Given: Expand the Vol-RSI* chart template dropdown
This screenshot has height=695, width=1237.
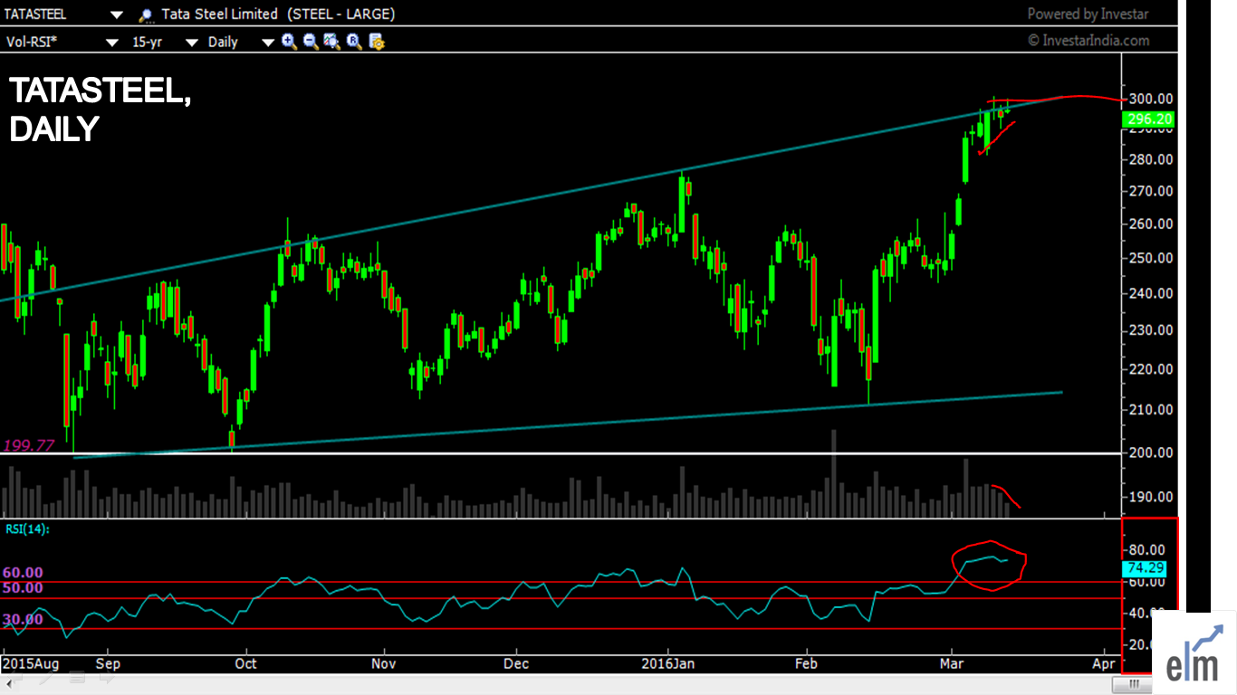Looking at the screenshot, I should tap(112, 42).
